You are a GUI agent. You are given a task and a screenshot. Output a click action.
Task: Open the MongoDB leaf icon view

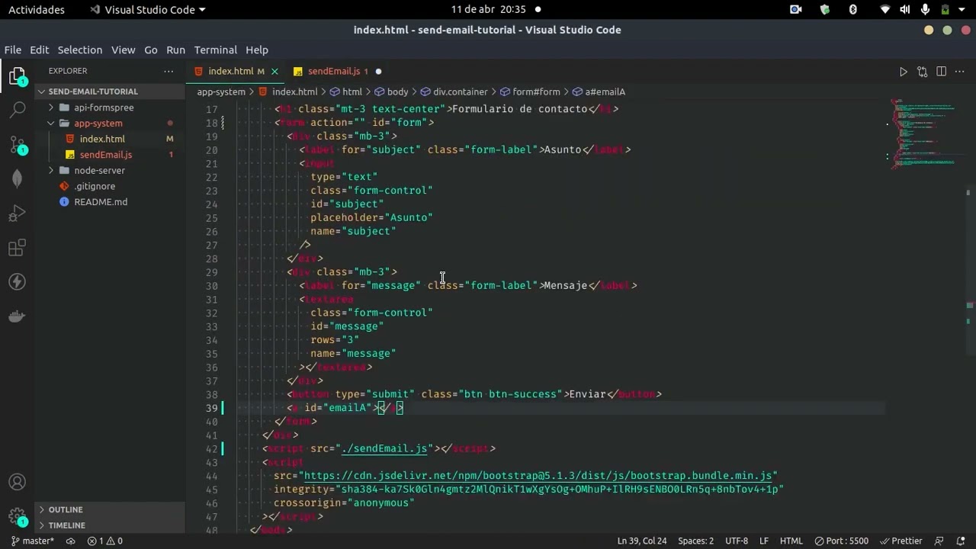click(x=18, y=178)
